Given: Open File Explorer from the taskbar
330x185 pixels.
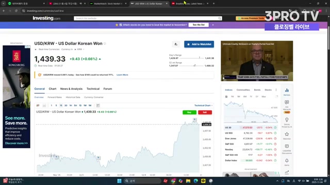Looking at the screenshot, I should tap(188, 181).
